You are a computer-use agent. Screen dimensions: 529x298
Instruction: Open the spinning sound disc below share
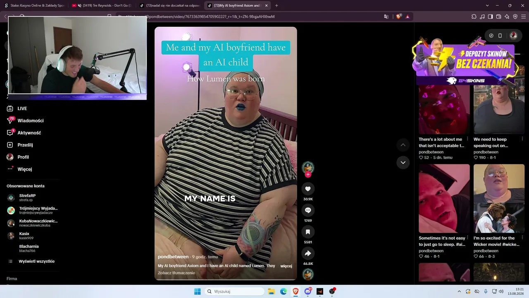tap(308, 274)
